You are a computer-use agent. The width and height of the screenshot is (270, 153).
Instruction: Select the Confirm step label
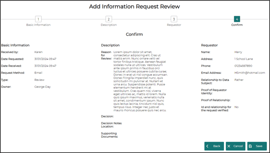click(237, 25)
